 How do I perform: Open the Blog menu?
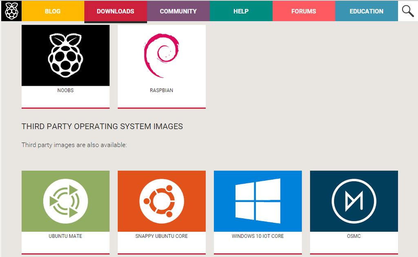[x=53, y=11]
